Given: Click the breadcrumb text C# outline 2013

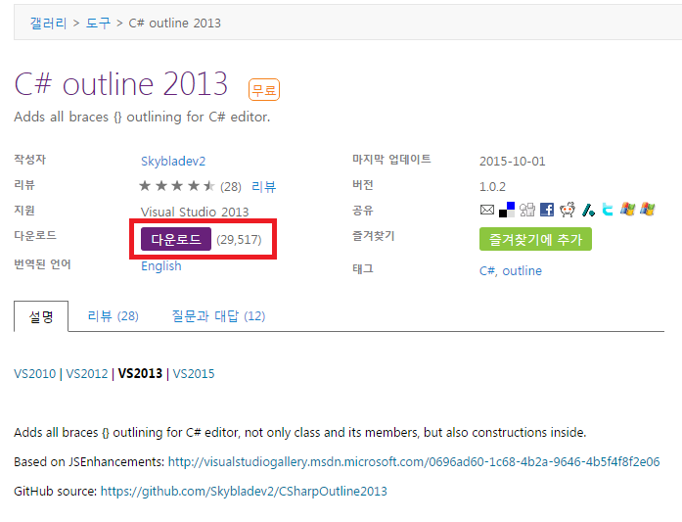Looking at the screenshot, I should coord(175,23).
